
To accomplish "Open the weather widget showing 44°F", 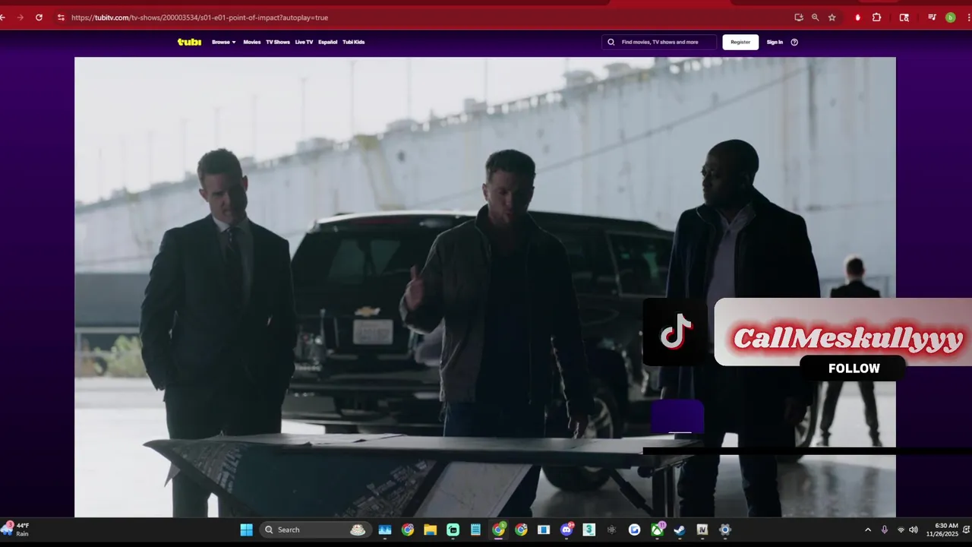I will 16,530.
